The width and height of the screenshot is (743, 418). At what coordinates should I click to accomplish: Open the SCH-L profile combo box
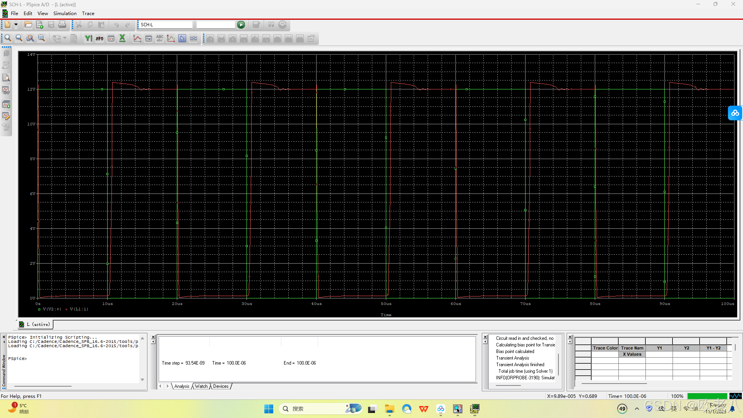coord(166,25)
